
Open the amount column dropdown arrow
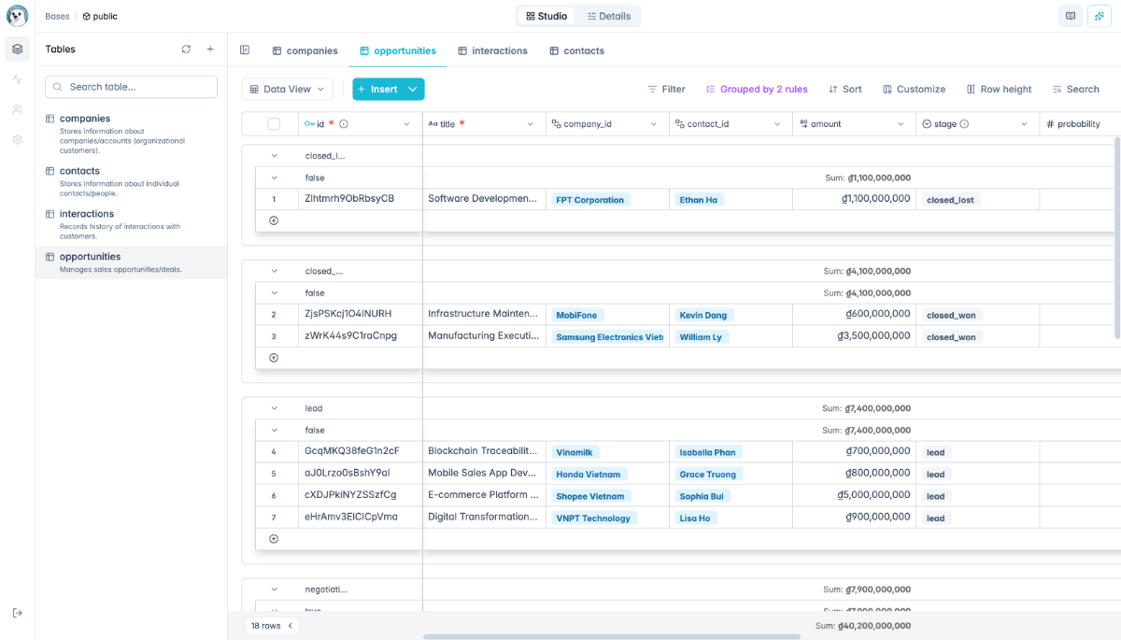click(901, 124)
